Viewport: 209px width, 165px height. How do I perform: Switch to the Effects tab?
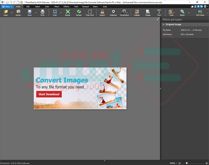tap(66, 7)
